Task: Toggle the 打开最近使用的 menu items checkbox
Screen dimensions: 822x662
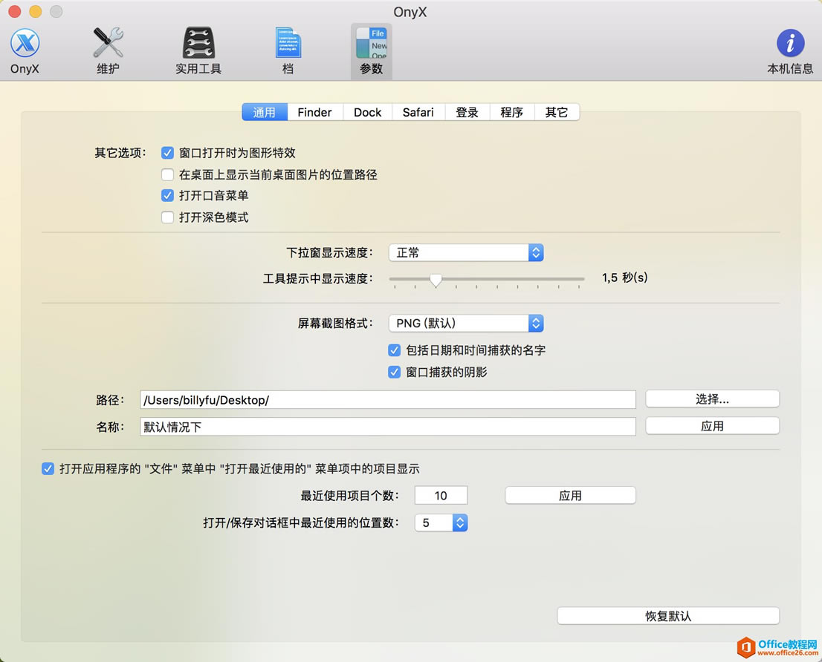Action: (x=48, y=468)
